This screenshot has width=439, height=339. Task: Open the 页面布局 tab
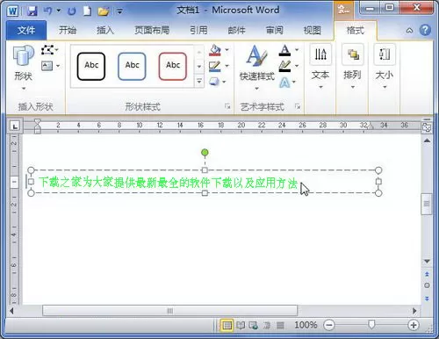tap(152, 30)
